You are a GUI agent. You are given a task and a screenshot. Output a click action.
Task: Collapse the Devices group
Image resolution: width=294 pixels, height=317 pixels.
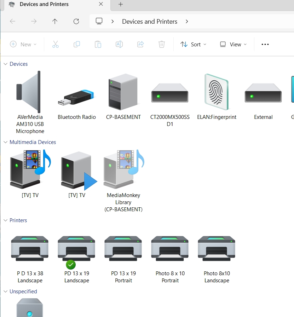point(5,64)
